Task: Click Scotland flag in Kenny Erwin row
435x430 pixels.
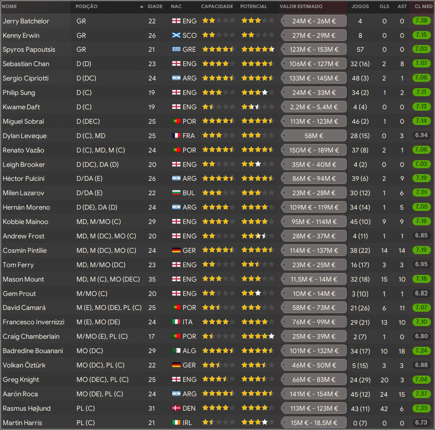Action: click(x=176, y=35)
